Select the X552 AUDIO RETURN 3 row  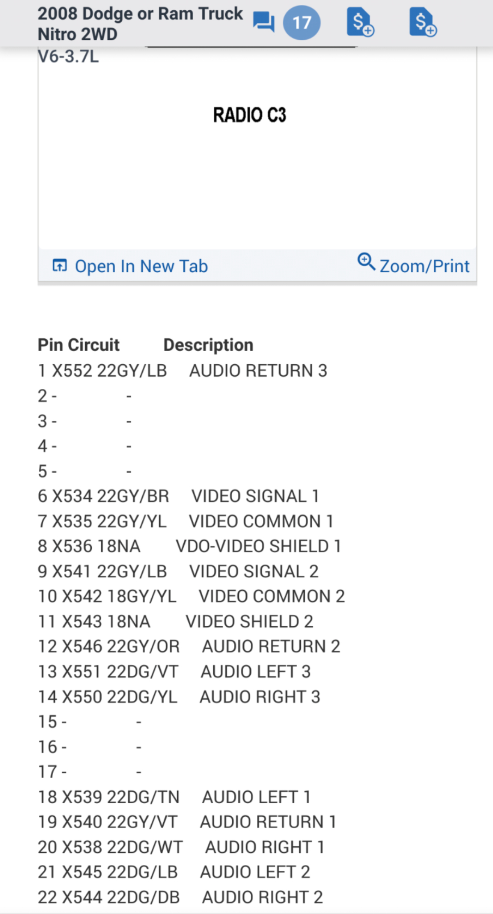182,371
